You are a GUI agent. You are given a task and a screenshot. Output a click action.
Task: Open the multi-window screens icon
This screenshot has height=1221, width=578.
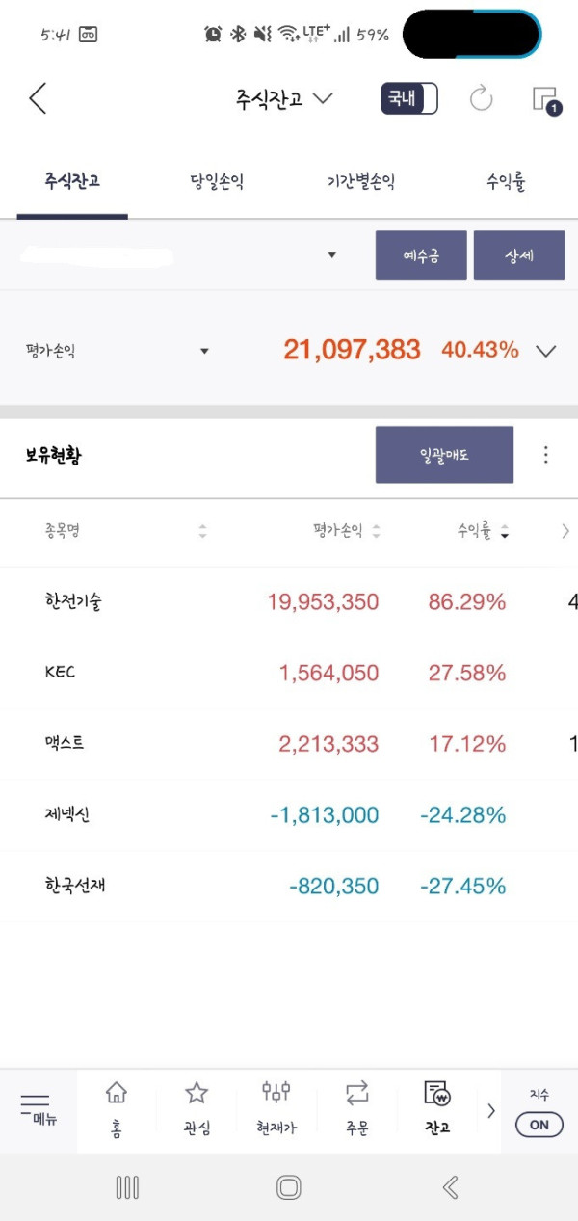[x=546, y=100]
